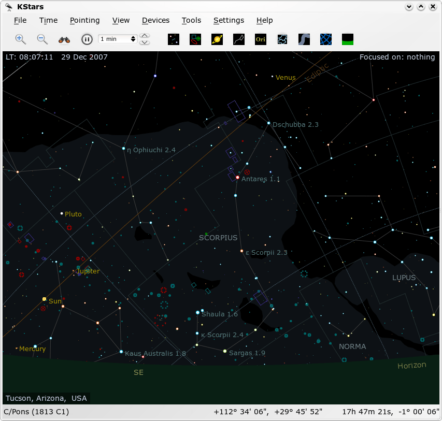This screenshot has height=421, width=442.
Task: Toggle the green horizon ground icon
Action: [348, 39]
